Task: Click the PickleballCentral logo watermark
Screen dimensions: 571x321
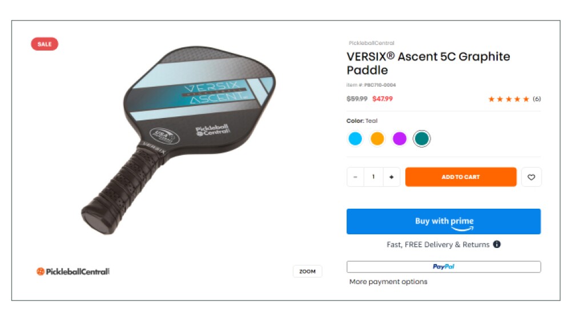Action: [x=73, y=271]
